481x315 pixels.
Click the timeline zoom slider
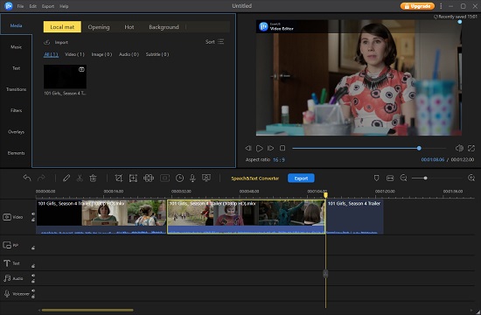[x=437, y=178]
